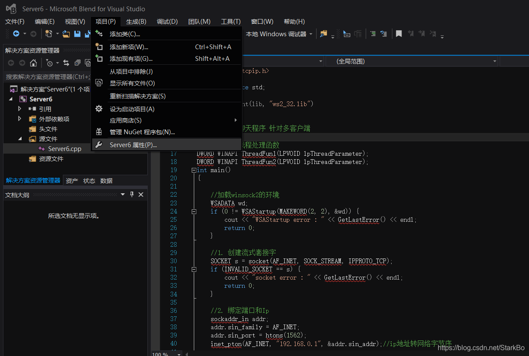
Task: Collapse the WSAStartup if-block fold on line 24
Action: point(194,211)
